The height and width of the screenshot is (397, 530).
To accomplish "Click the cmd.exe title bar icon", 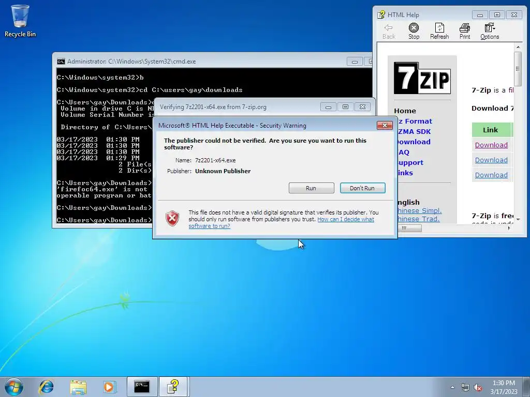I will [x=61, y=62].
